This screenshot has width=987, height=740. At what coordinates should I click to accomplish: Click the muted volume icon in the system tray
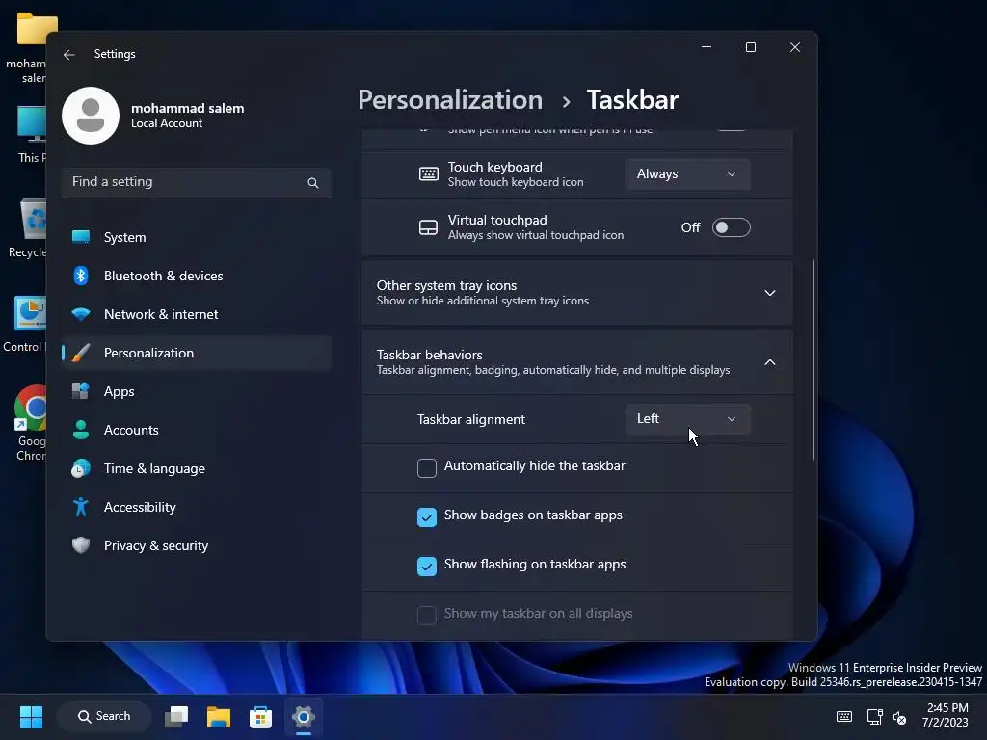(899, 717)
